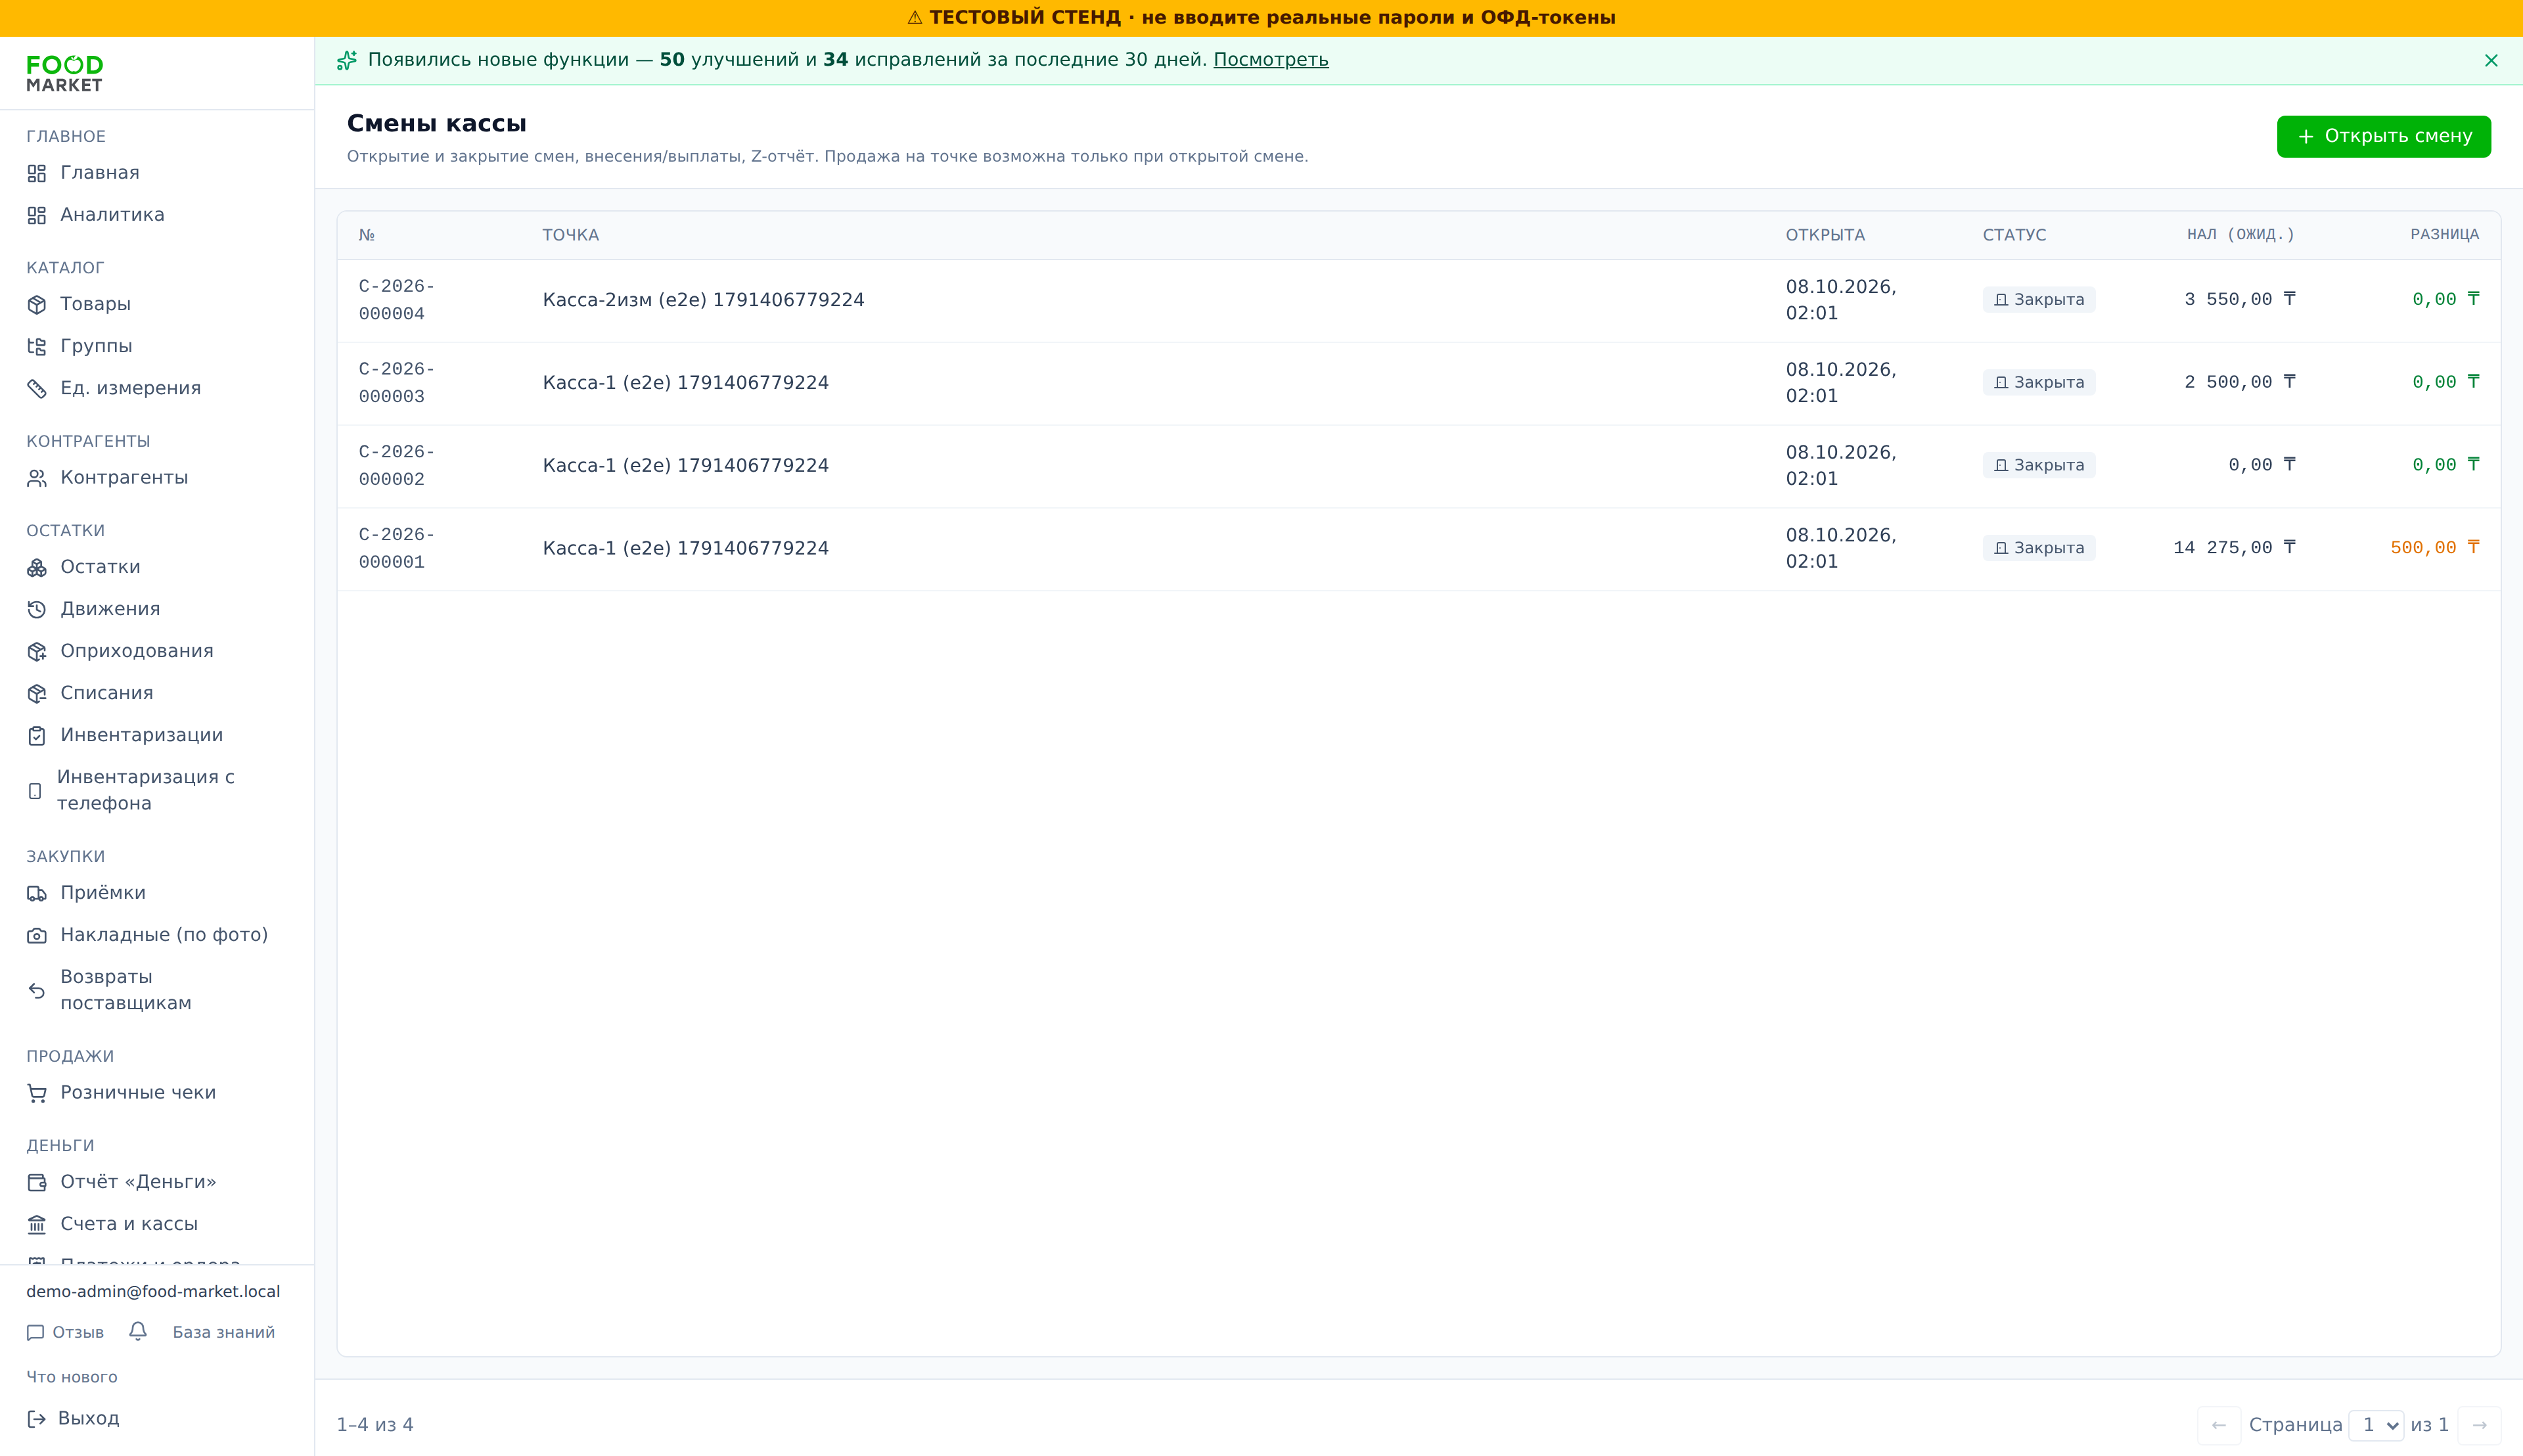The width and height of the screenshot is (2523, 1456).
Task: Follow the Посмотреть link in the banner
Action: tap(1270, 60)
